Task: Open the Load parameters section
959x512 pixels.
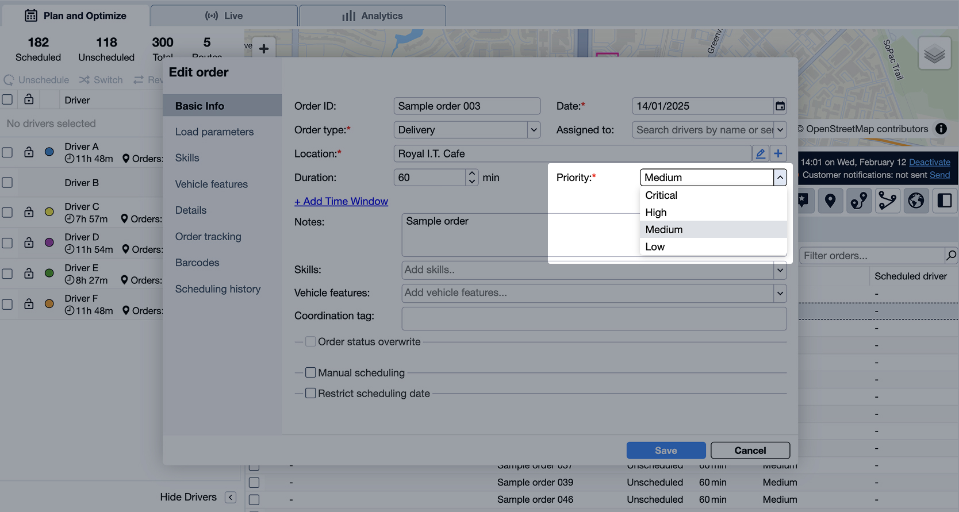Action: point(214,132)
